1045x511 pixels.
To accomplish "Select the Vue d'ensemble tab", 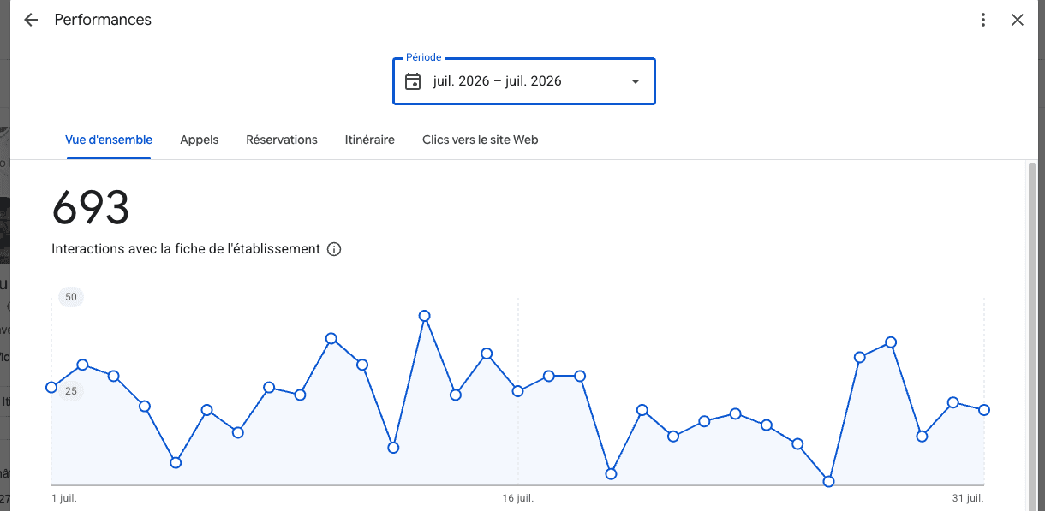I will pos(109,140).
